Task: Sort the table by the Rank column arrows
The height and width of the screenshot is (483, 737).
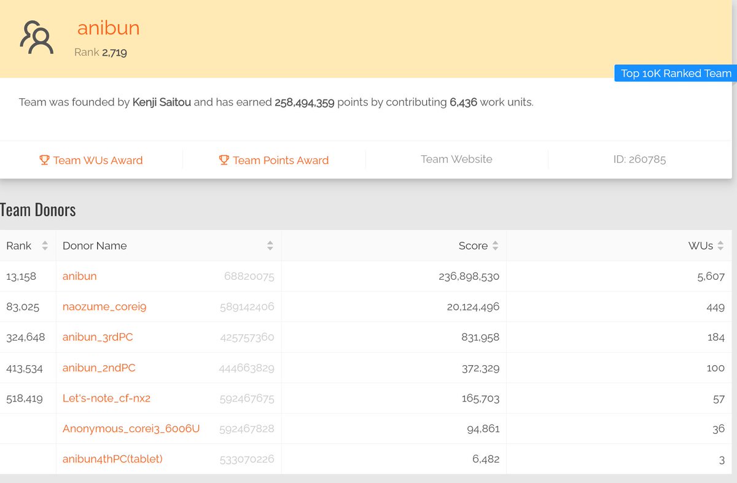Action: pos(44,245)
